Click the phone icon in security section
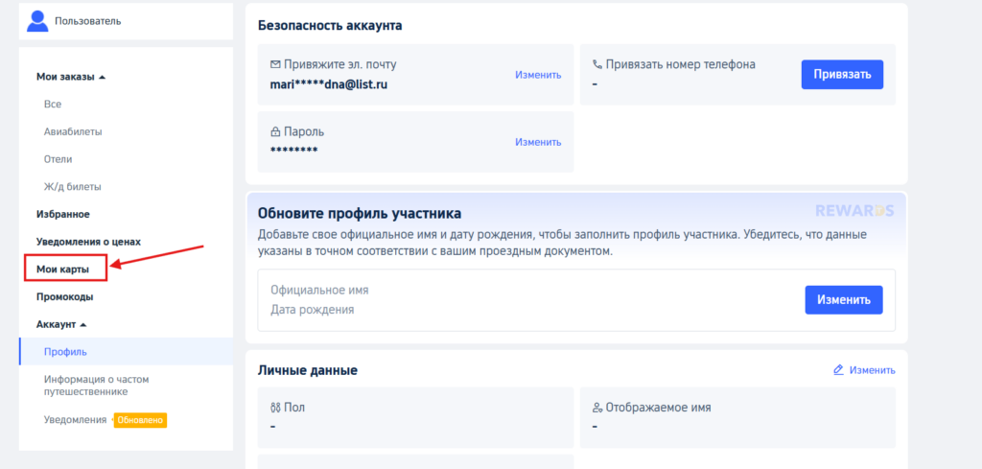The height and width of the screenshot is (469, 982). point(597,65)
